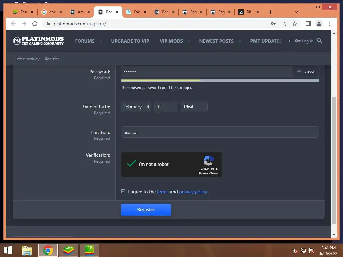The width and height of the screenshot is (343, 257).
Task: Open the site search magnifier
Action: pyautogui.click(x=319, y=40)
